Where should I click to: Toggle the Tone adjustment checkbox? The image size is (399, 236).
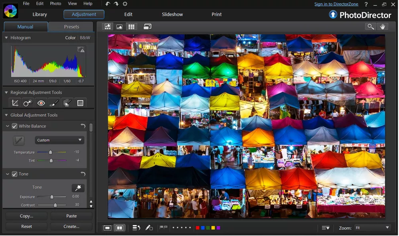click(15, 174)
